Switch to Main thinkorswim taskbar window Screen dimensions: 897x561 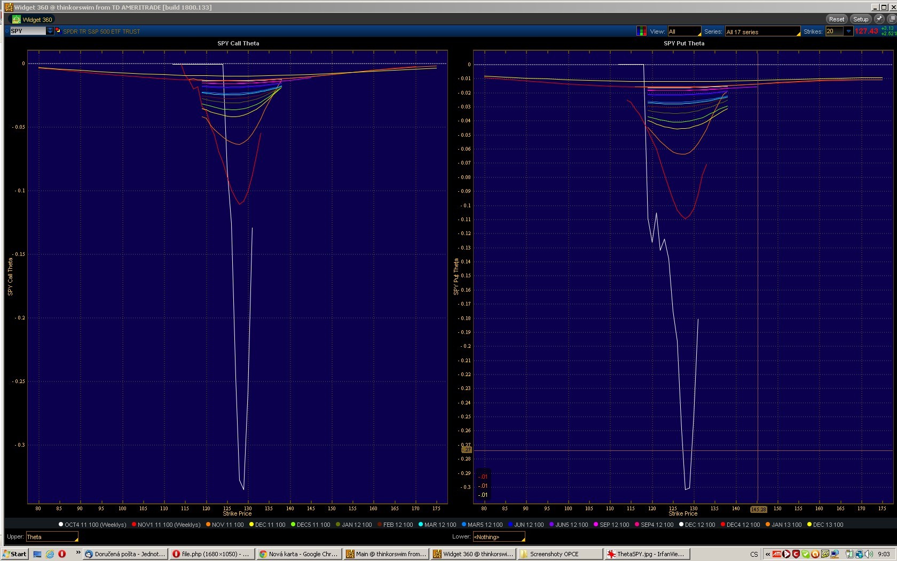click(x=387, y=554)
